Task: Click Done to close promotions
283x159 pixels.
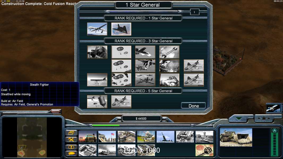Action: pos(194,106)
